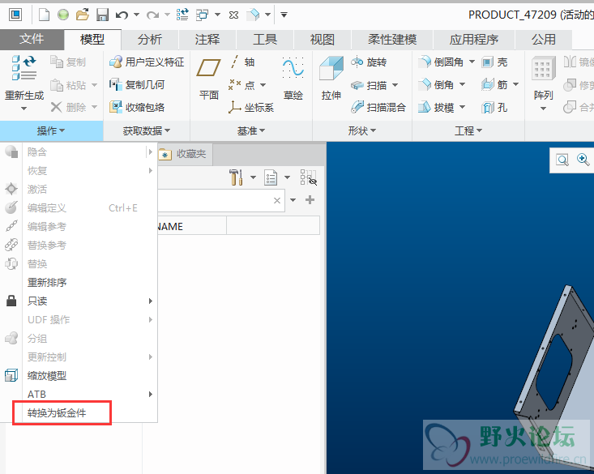This screenshot has width=594, height=474.
Task: Expand the 操作 operations group dropdown
Action: [51, 131]
